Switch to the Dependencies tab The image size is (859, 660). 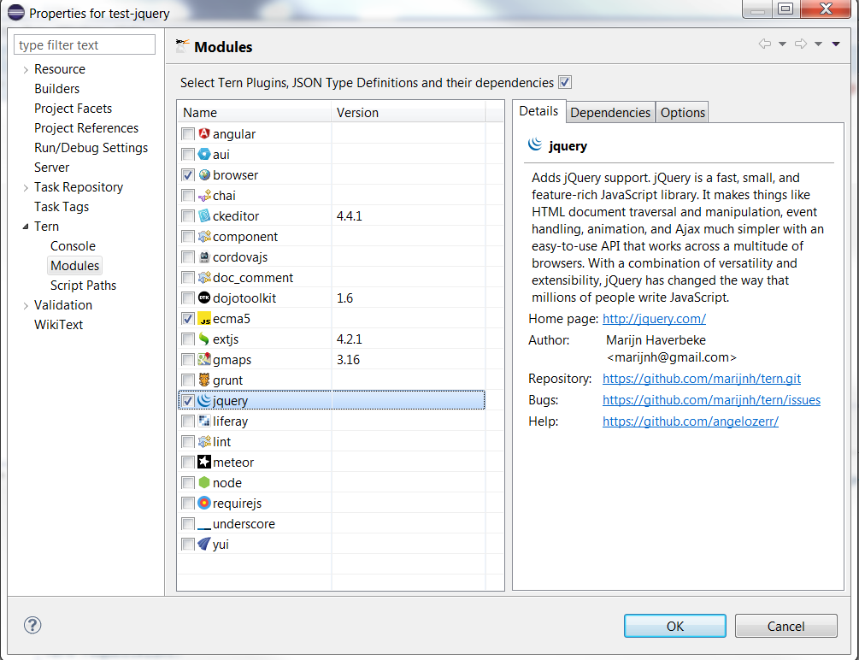coord(610,111)
